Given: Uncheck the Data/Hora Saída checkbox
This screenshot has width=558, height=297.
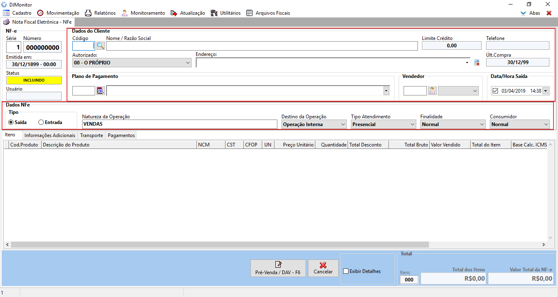Looking at the screenshot, I should [x=496, y=91].
